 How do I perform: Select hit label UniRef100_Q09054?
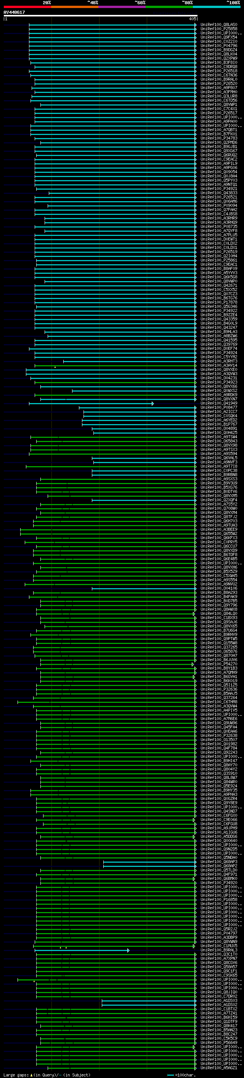(x=219, y=172)
